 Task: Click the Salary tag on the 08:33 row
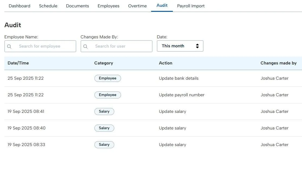104,145
